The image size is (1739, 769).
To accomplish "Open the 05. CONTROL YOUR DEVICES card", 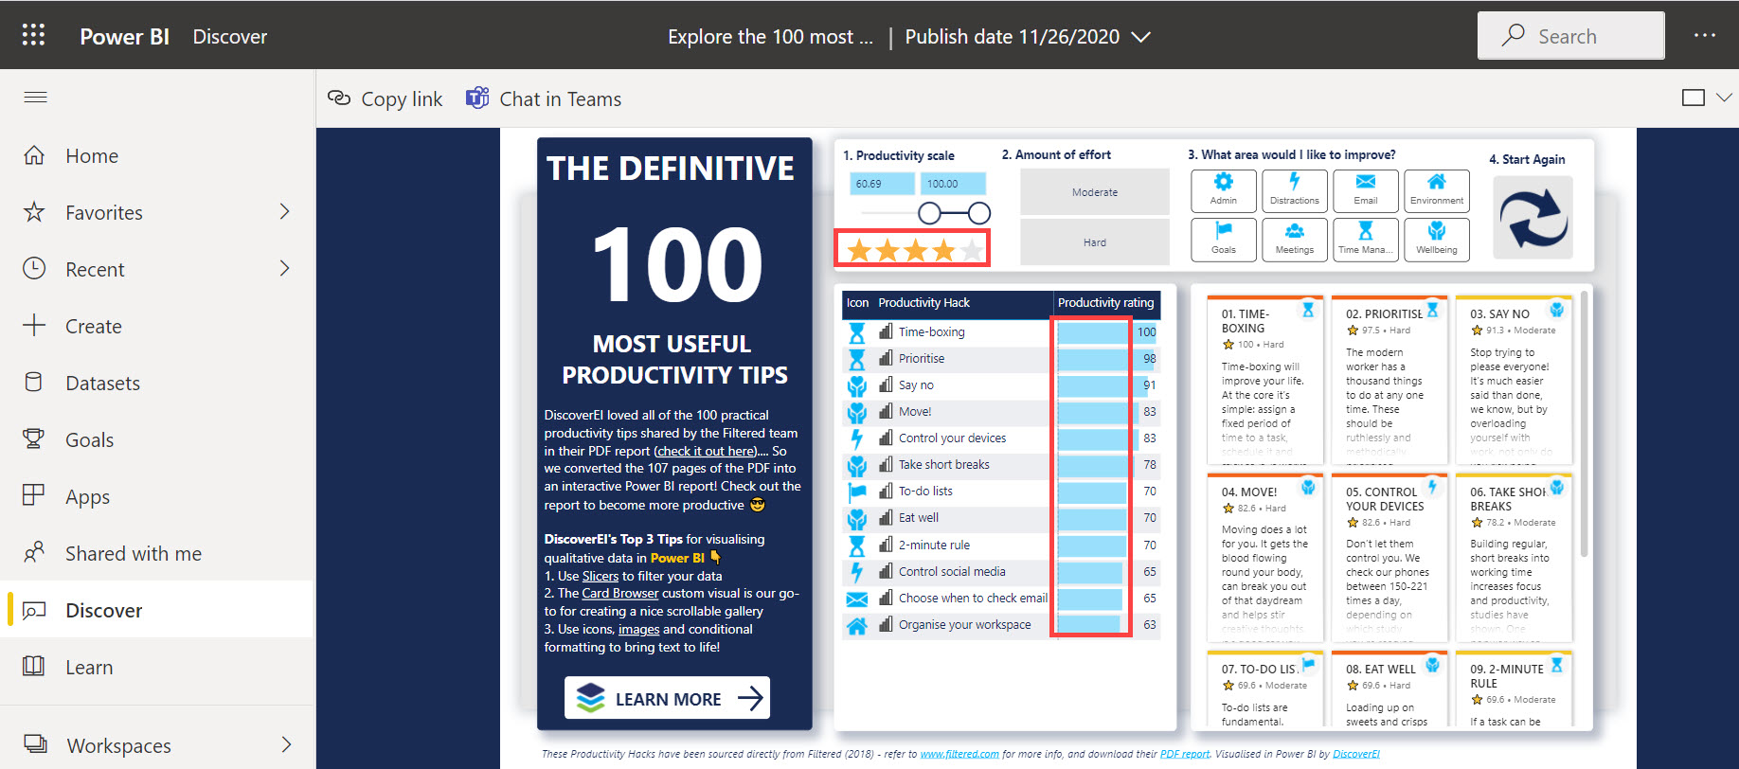I will click(1388, 556).
